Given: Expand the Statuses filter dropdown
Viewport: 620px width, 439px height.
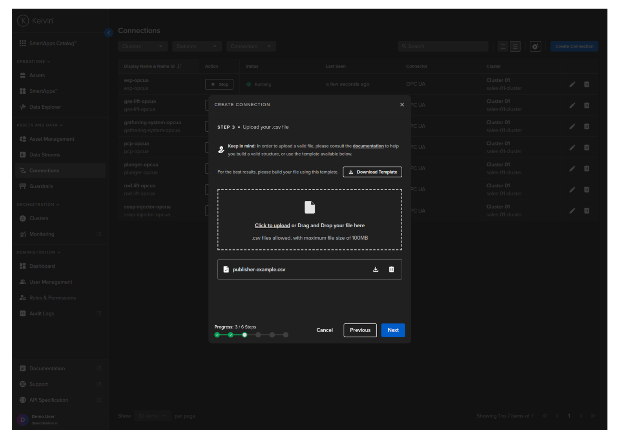Looking at the screenshot, I should (197, 47).
